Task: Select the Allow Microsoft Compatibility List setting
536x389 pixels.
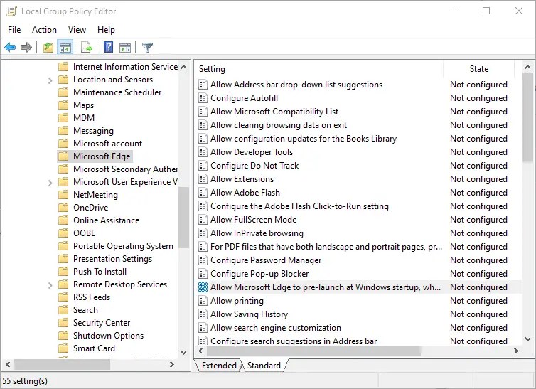Action: [274, 112]
